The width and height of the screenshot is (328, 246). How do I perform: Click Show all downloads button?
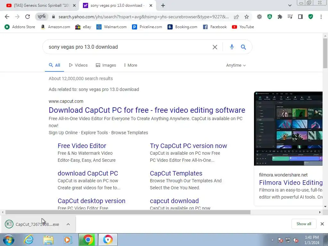click(304, 224)
